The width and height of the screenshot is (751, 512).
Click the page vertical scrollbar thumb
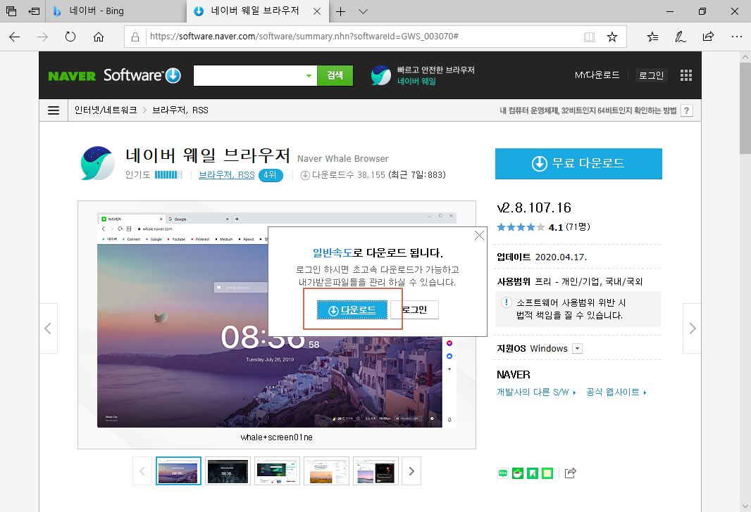click(x=745, y=108)
